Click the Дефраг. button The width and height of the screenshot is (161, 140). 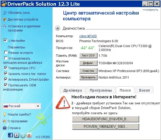click(x=88, y=63)
